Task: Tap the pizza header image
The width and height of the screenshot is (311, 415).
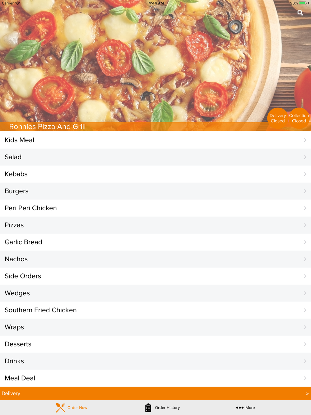Action: click(x=155, y=62)
